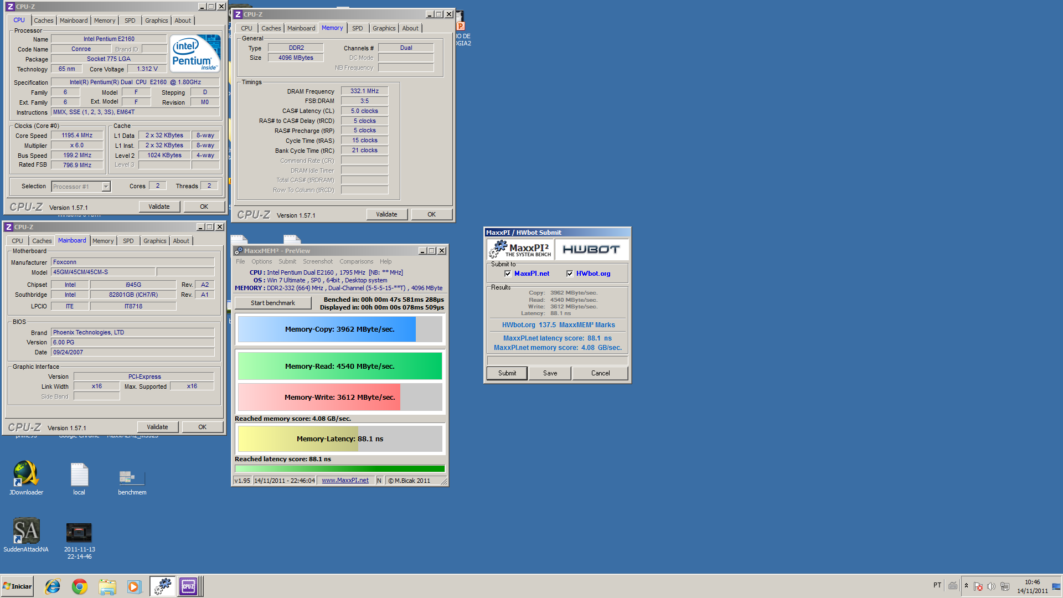Viewport: 1063px width, 598px height.
Task: Click Core Speed value 1195.4 MHz
Action: tap(77, 135)
